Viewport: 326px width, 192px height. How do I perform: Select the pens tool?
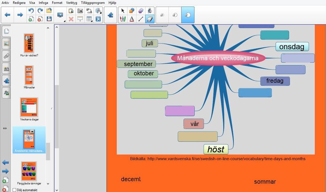(x=123, y=19)
